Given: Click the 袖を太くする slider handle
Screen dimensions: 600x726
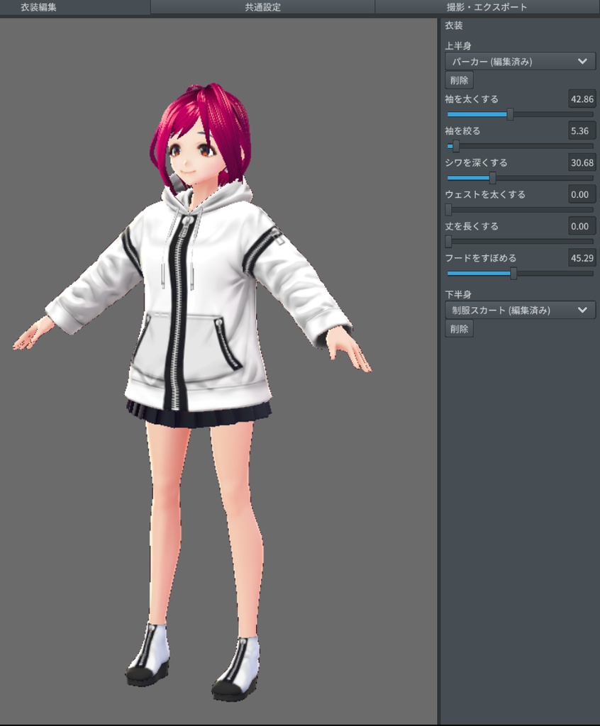Looking at the screenshot, I should point(509,114).
